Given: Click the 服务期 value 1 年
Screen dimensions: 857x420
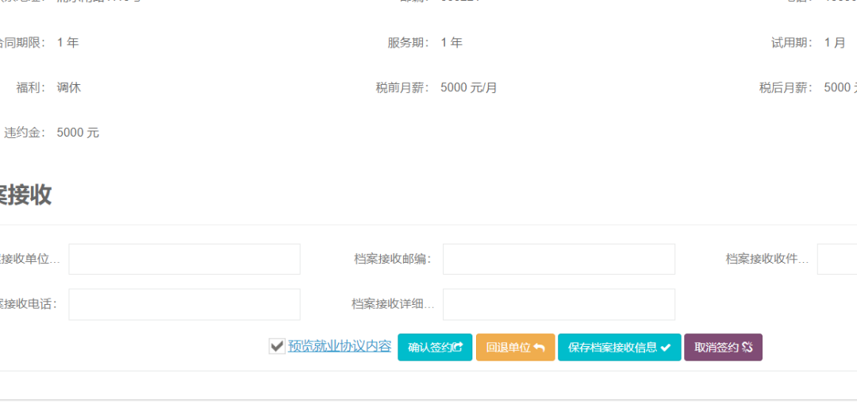Looking at the screenshot, I should click(452, 43).
